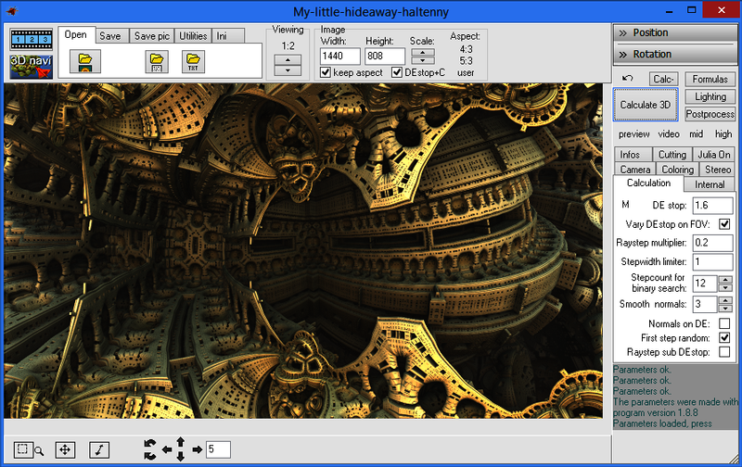Click the image Width field

coord(339,57)
